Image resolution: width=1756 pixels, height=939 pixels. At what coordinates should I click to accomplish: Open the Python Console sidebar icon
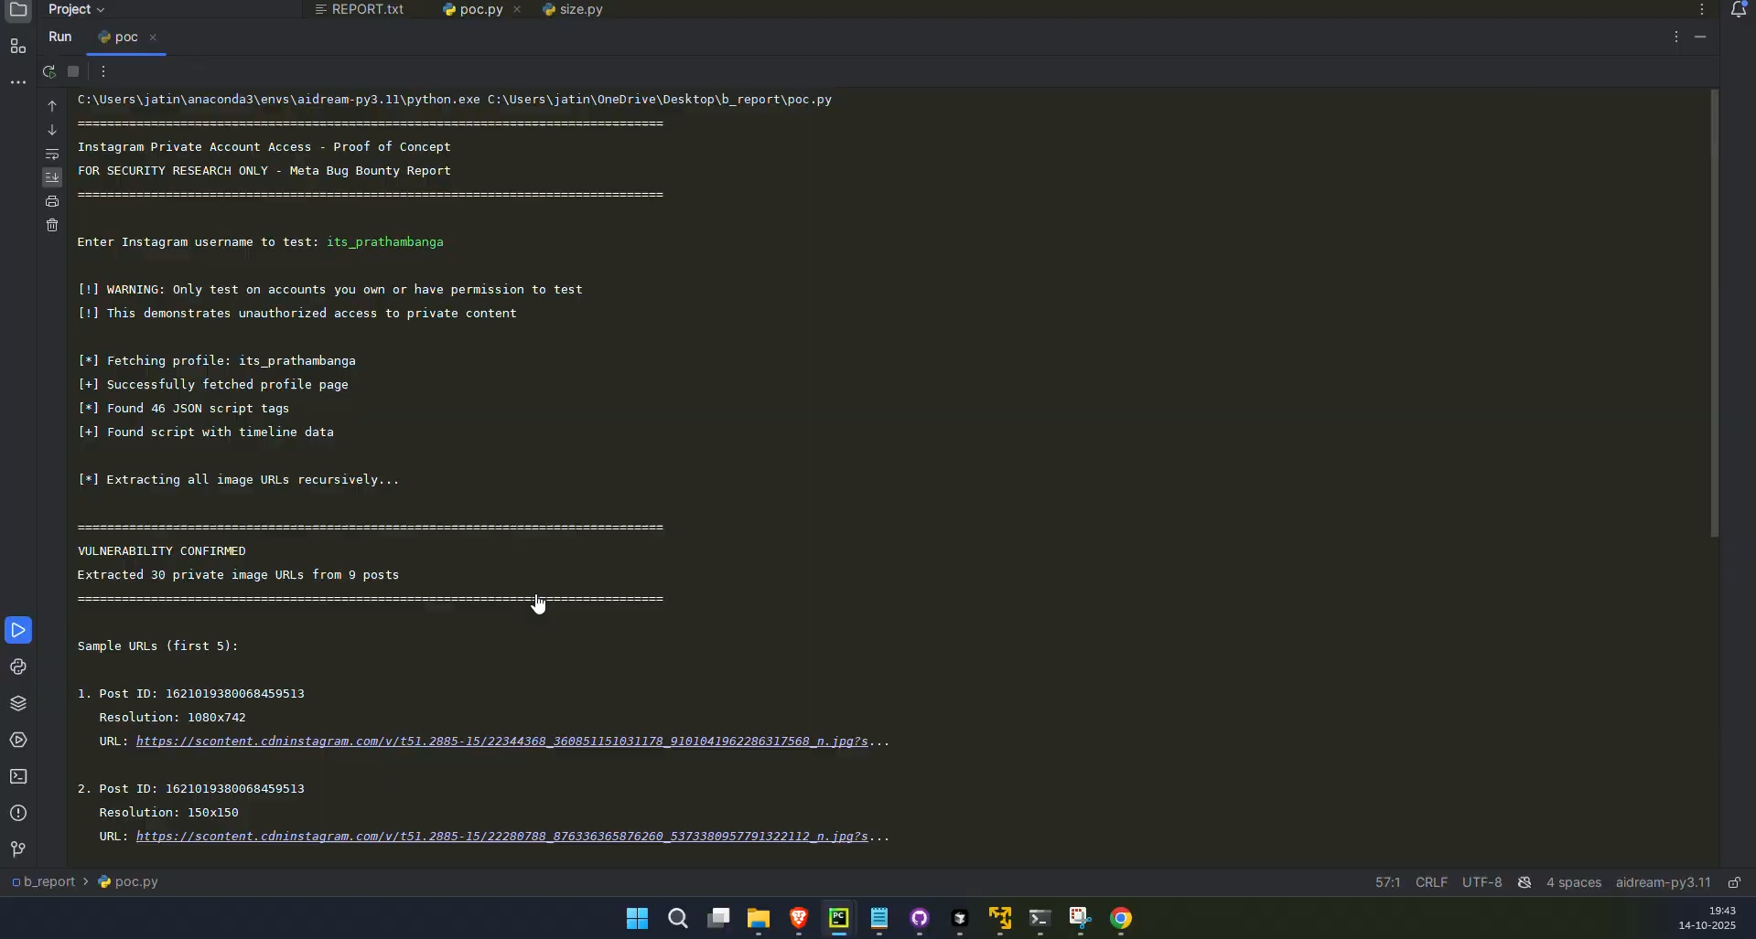(x=18, y=667)
